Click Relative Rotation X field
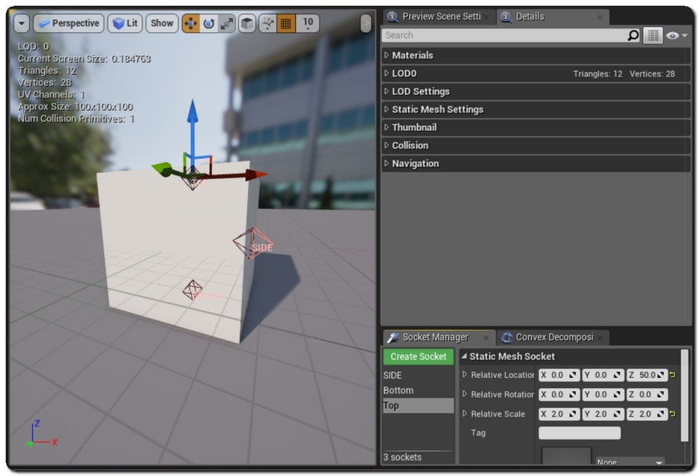The image size is (699, 476). [x=559, y=394]
